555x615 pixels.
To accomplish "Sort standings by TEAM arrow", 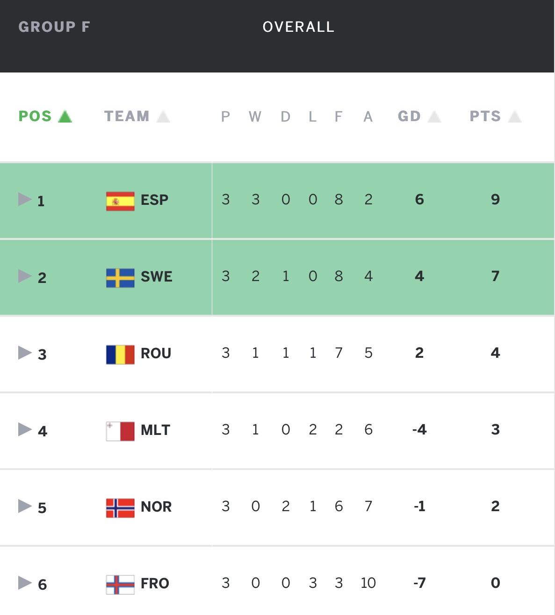I will 163,116.
